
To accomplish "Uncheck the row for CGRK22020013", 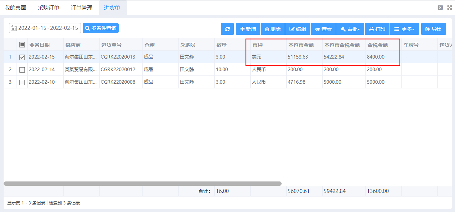I will [22, 57].
